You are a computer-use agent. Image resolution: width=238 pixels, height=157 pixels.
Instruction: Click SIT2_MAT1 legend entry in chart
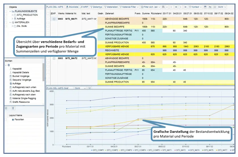166,150
